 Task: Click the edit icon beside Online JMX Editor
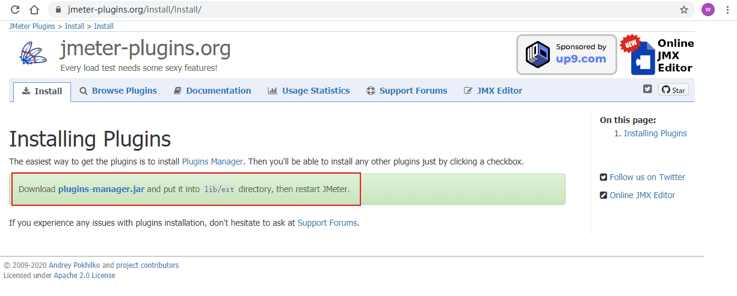(603, 195)
